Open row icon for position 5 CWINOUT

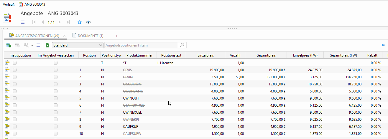(x=7, y=98)
